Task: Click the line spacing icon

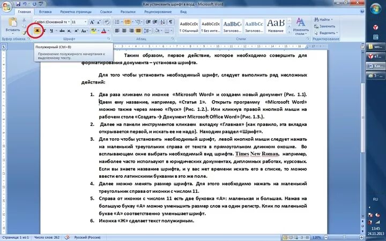Action: [146, 31]
